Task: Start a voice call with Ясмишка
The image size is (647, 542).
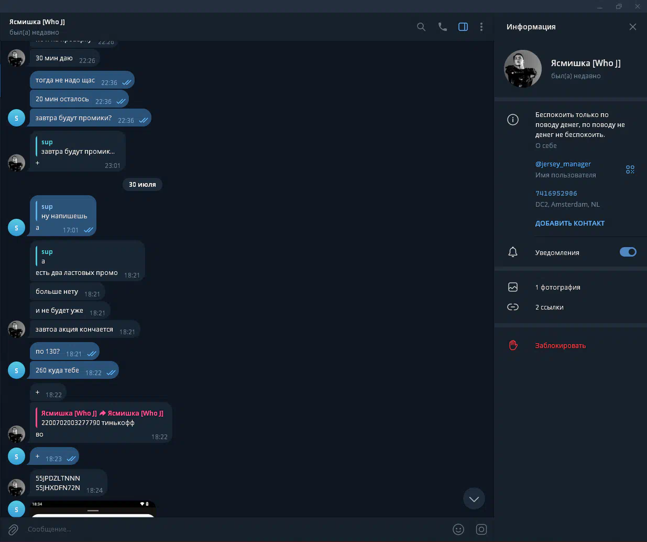Action: 443,27
